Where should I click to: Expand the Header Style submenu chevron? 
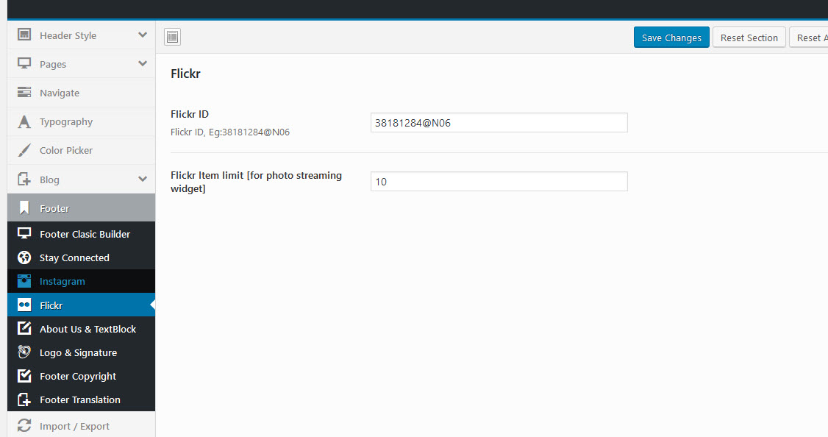pyautogui.click(x=143, y=35)
